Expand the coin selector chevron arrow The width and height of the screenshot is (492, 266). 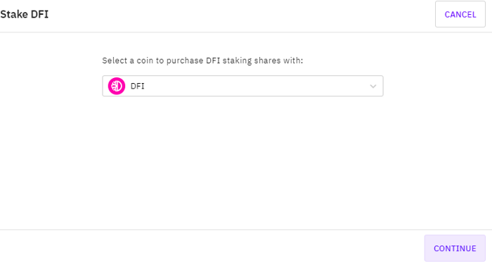tap(373, 86)
